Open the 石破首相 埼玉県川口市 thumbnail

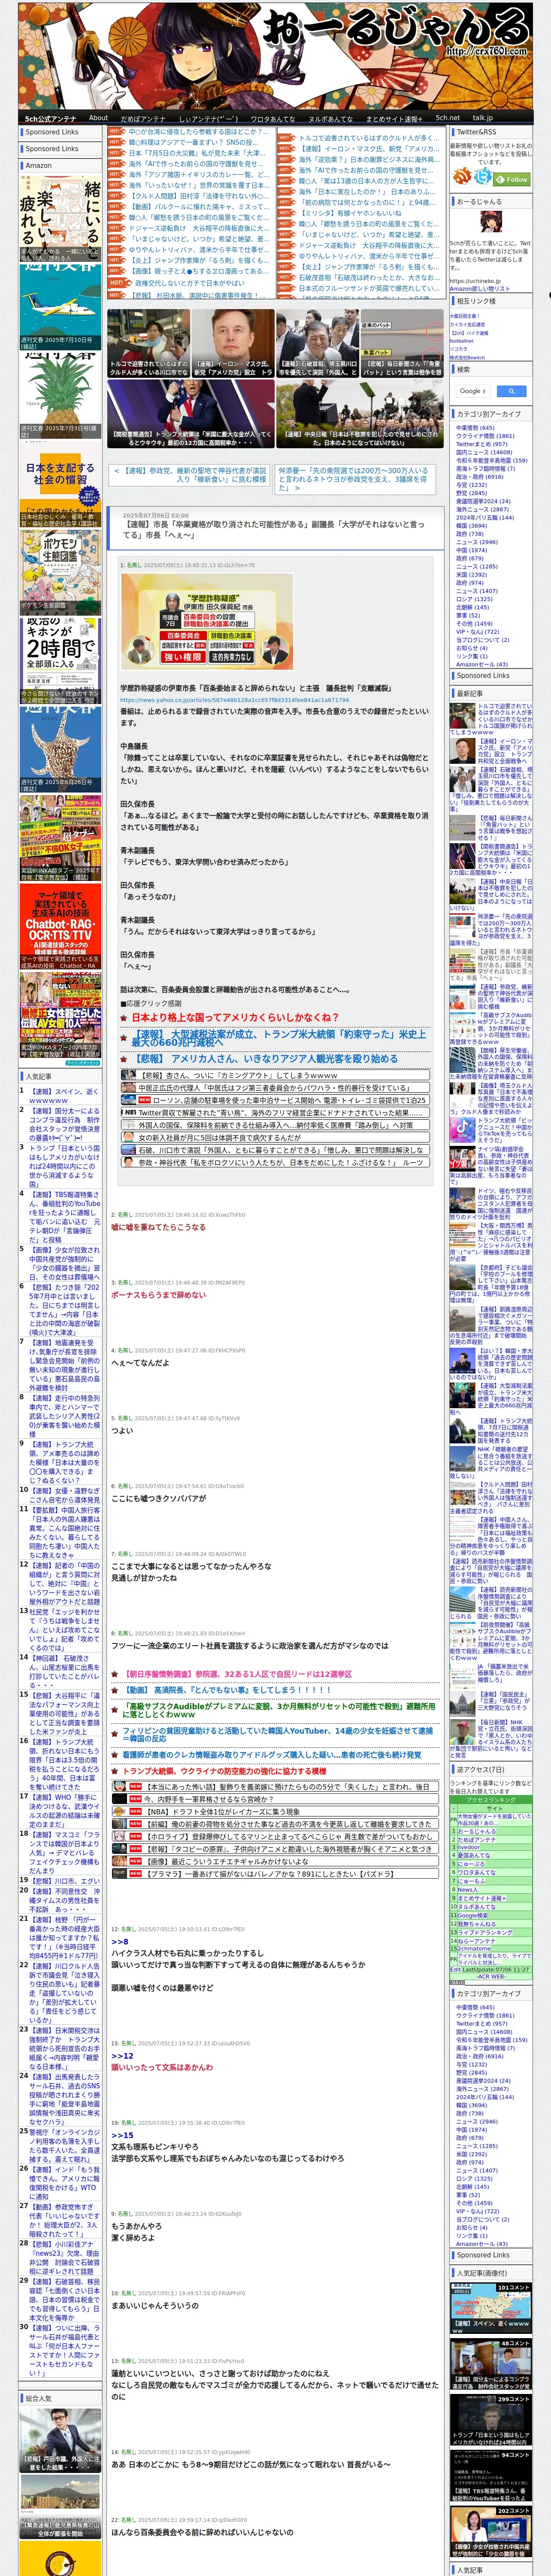tap(317, 343)
